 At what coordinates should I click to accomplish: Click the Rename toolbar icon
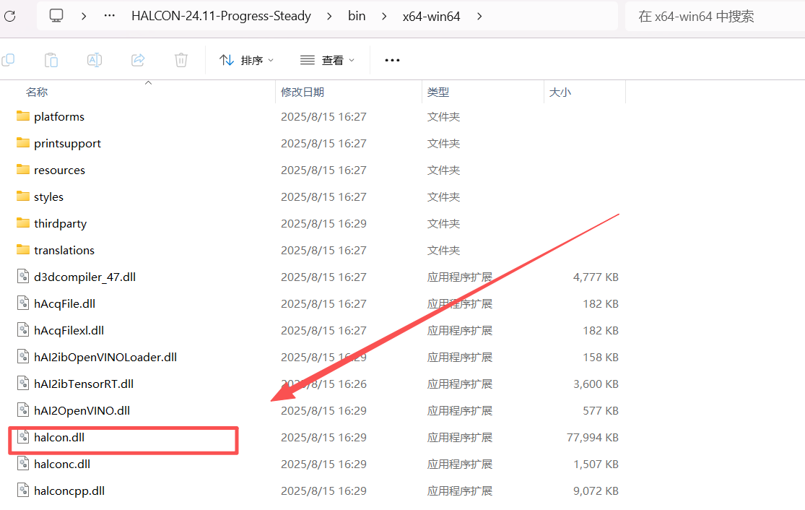[x=95, y=60]
